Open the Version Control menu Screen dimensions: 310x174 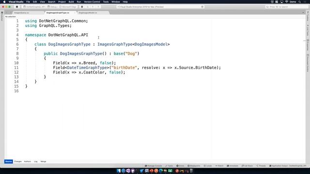click(x=92, y=2)
